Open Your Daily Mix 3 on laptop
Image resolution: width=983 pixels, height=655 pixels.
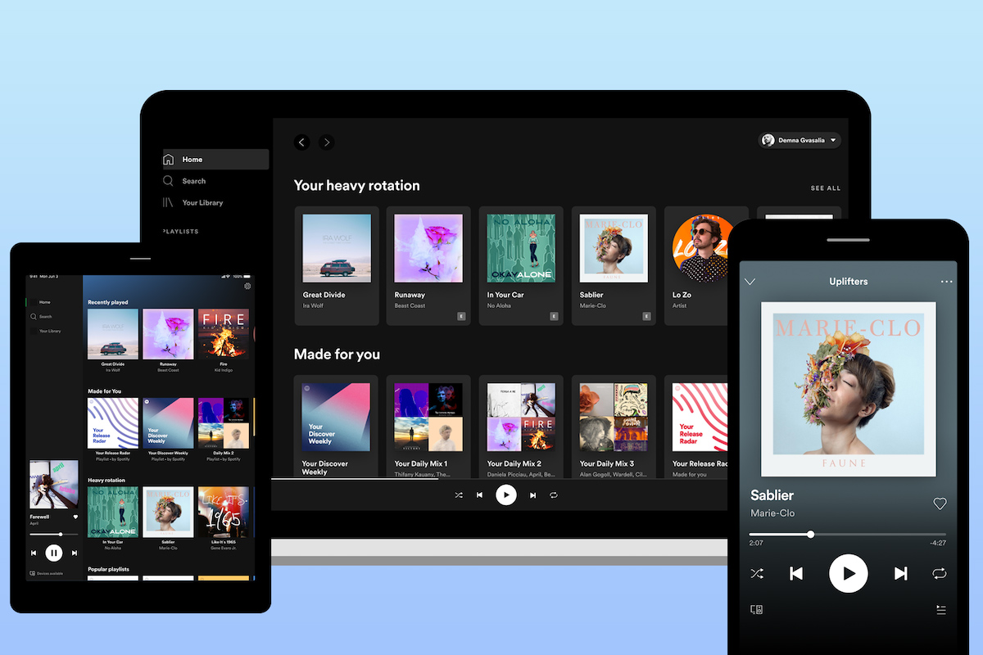coord(614,427)
